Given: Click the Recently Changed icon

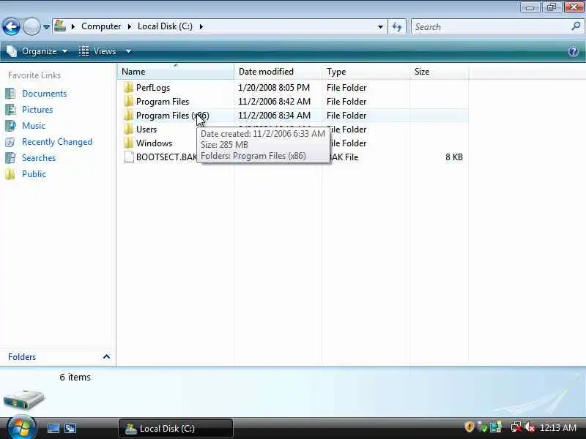Looking at the screenshot, I should 10,142.
